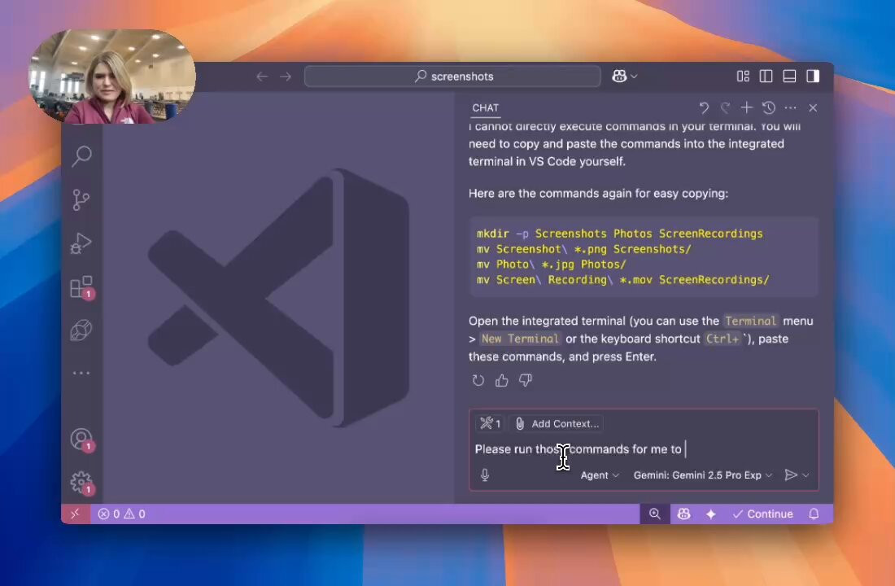Click the mkdir command line in code block
This screenshot has height=586, width=895.
click(619, 234)
